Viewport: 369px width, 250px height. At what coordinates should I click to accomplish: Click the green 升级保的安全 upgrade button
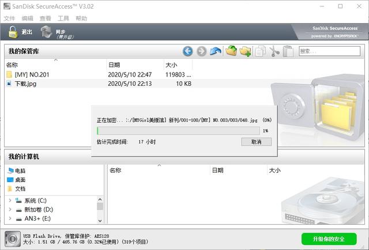click(x=329, y=239)
